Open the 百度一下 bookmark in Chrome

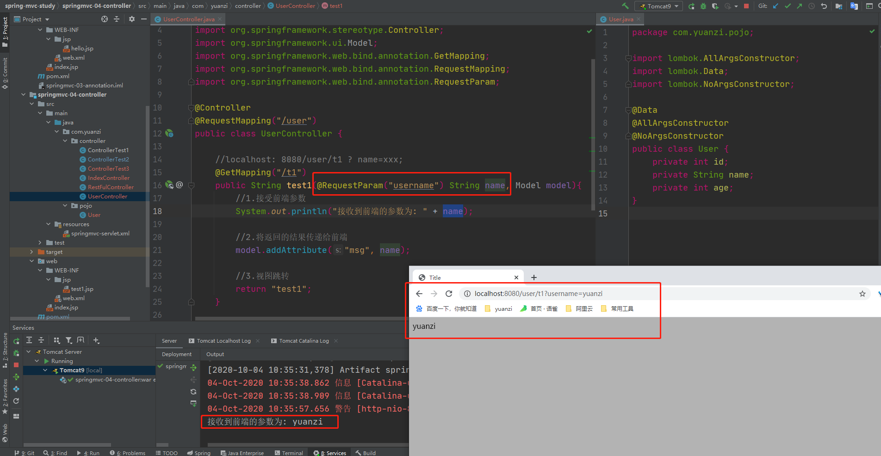pos(446,308)
